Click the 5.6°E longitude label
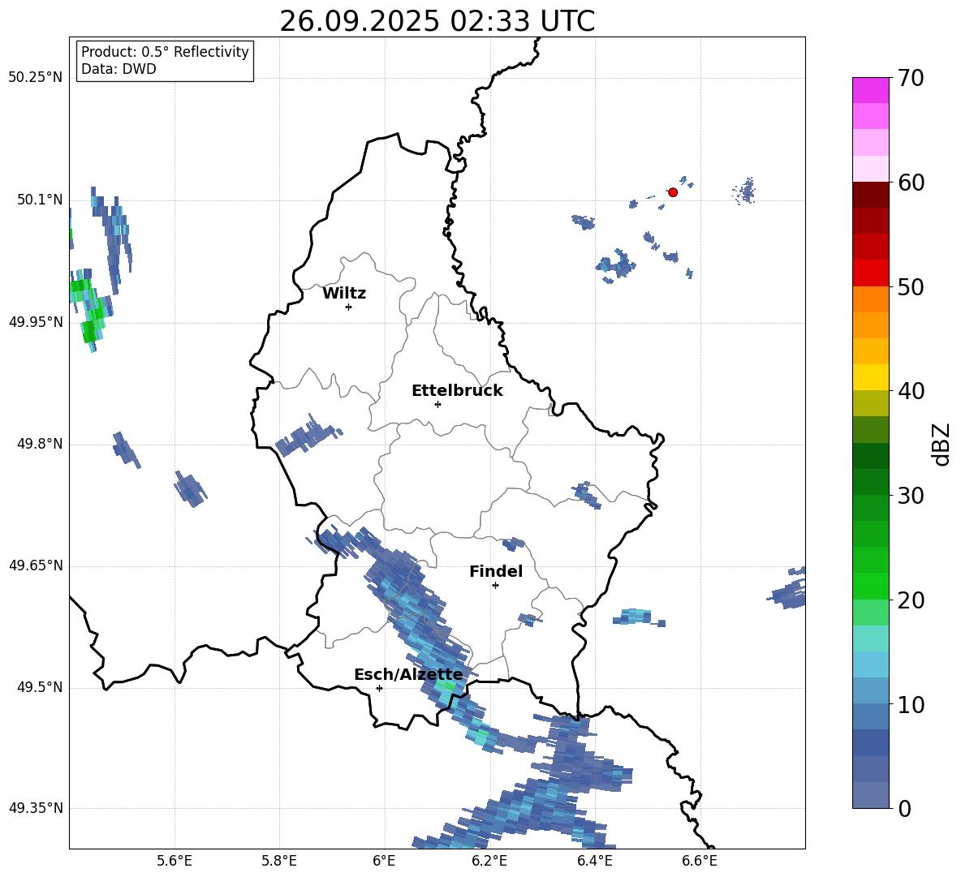The width and height of the screenshot is (961, 877). (175, 861)
